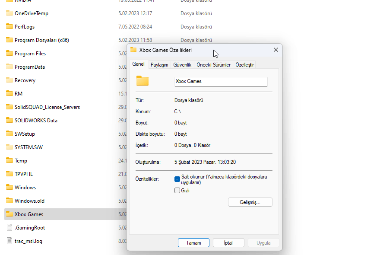The width and height of the screenshot is (380, 255).
Task: Switch to the Paylaşım tab
Action: (159, 65)
